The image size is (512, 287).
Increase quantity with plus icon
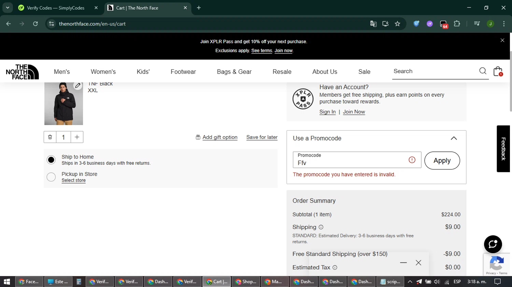point(77,137)
